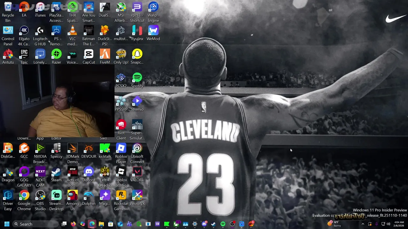Viewport: 408px width, 229px height.
Task: Select the NVIDIA Broadcast desktop icon
Action: [x=40, y=153]
